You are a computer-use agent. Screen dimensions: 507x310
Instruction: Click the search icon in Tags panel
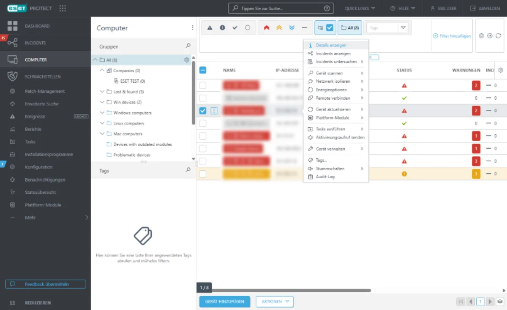(x=188, y=170)
